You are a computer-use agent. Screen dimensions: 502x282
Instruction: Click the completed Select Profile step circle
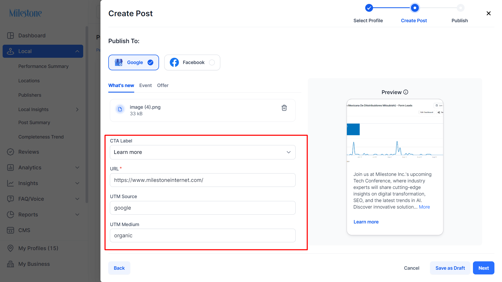(369, 8)
